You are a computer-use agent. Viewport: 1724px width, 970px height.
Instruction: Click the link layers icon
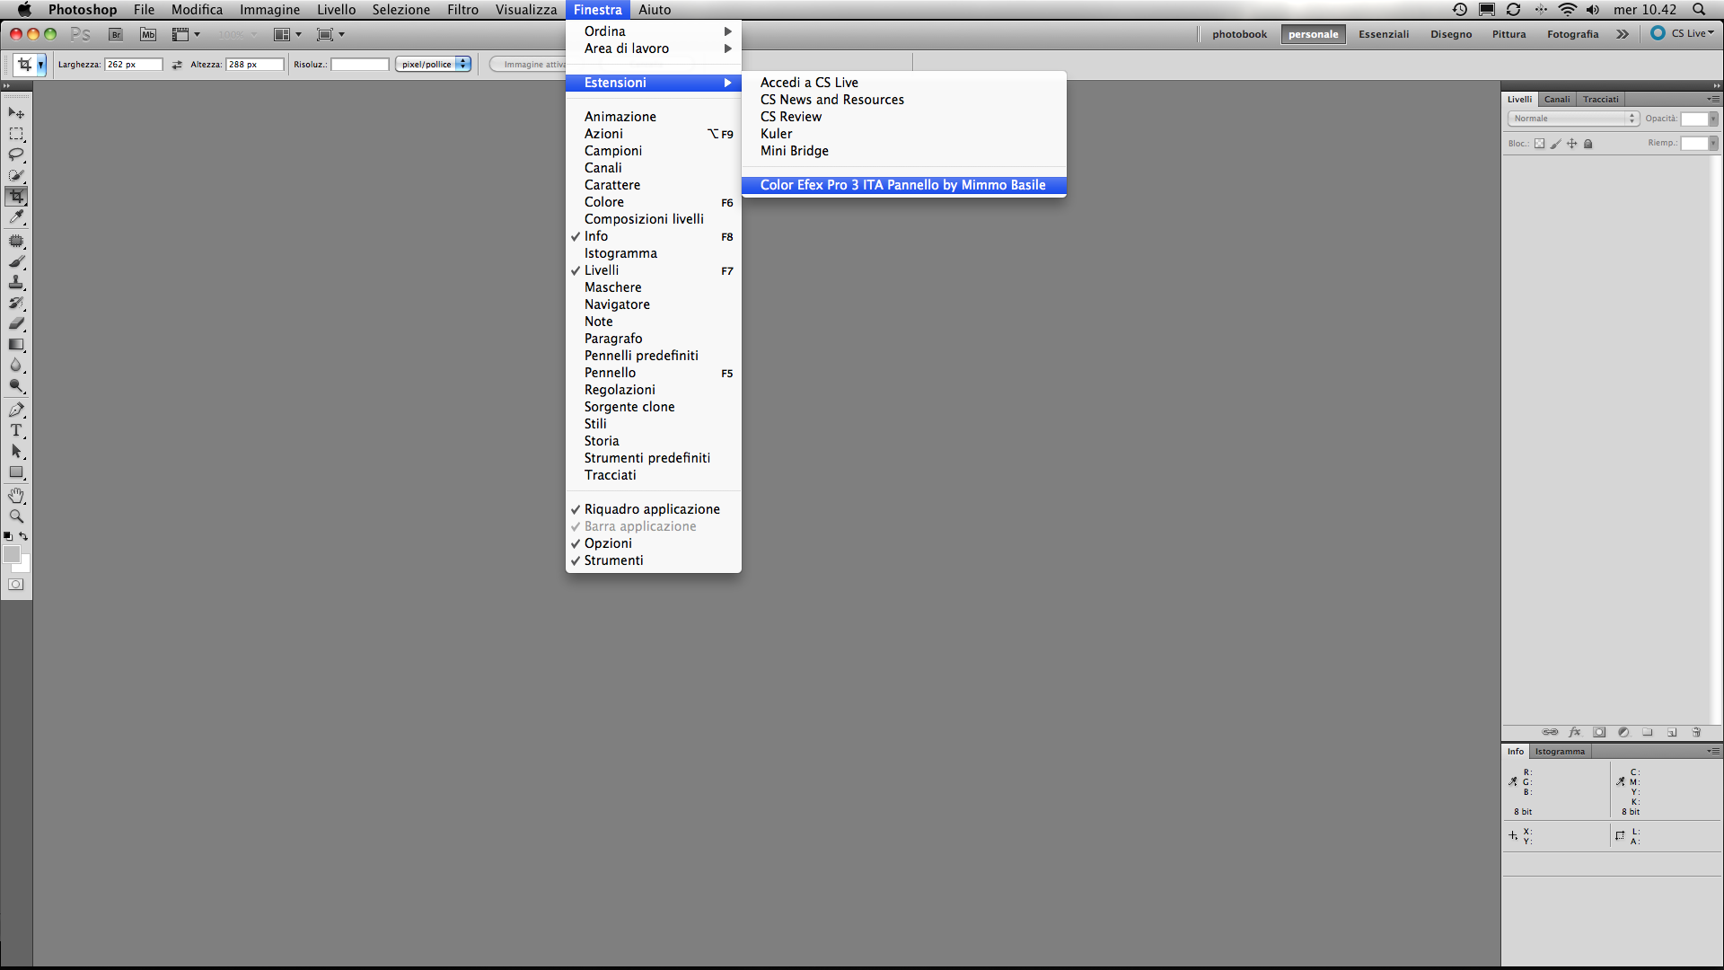click(1550, 732)
